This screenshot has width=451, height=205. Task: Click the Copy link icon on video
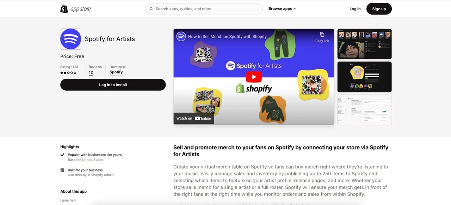[322, 35]
